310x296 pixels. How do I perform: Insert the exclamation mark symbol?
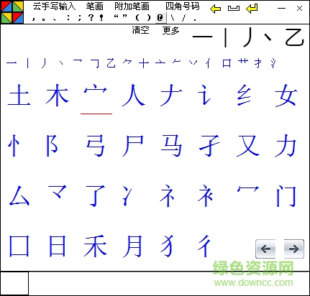click(x=101, y=17)
